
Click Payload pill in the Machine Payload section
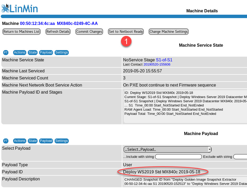point(46,141)
